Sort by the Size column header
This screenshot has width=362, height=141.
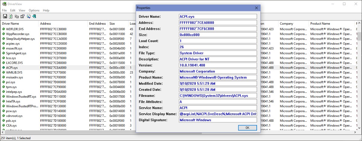(x=119, y=23)
